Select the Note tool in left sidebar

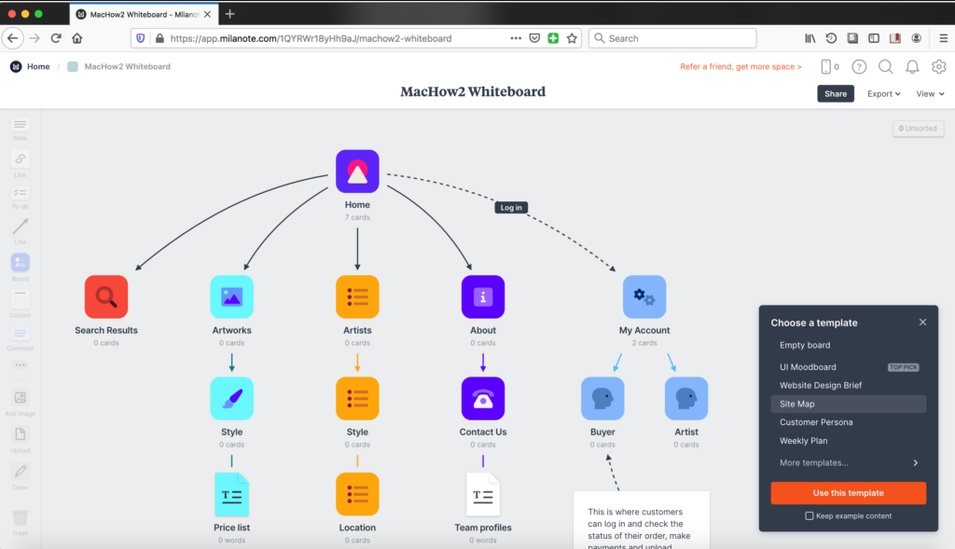pos(20,126)
